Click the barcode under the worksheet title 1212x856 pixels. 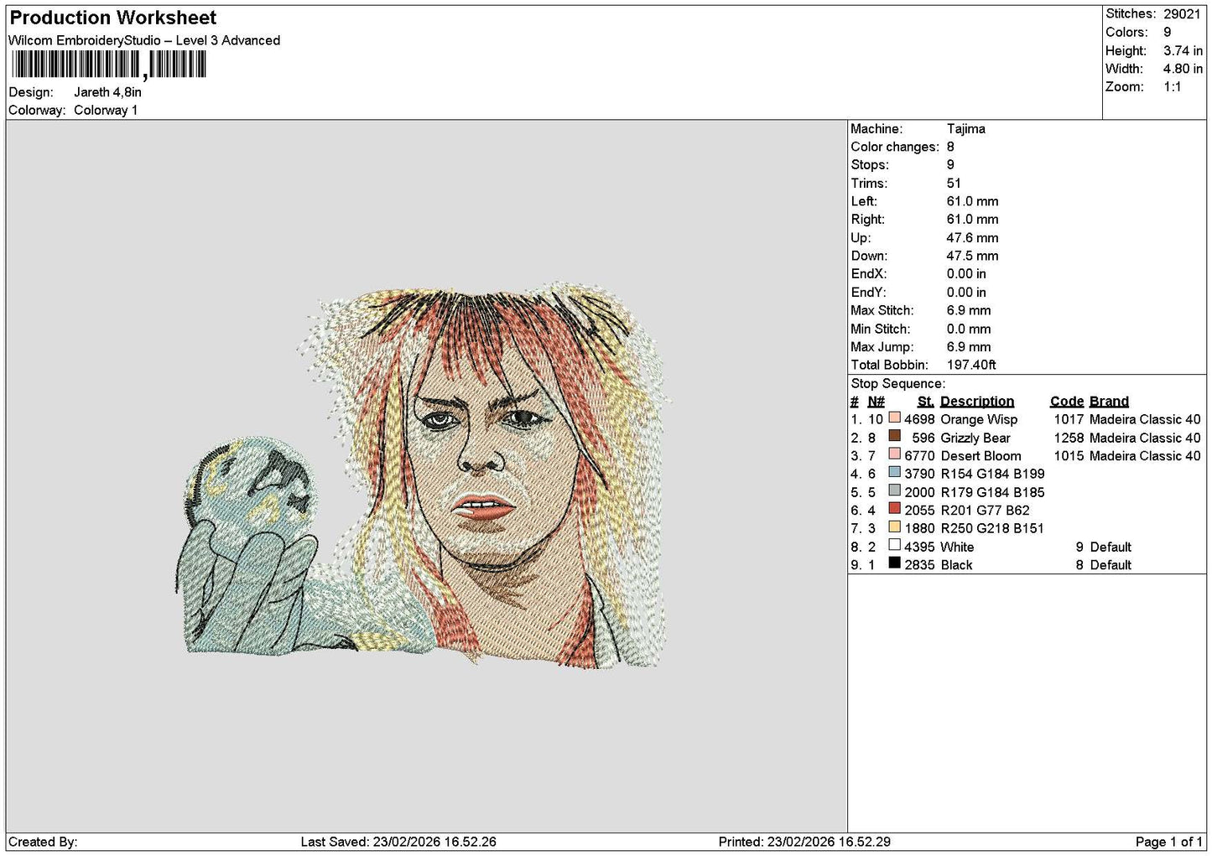point(109,65)
